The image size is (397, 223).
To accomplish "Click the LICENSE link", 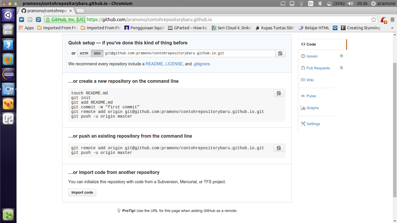I will click(x=174, y=64).
